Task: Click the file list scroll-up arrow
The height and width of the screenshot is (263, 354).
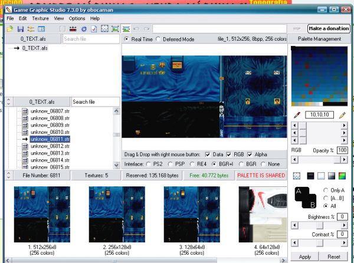Action: (116, 111)
